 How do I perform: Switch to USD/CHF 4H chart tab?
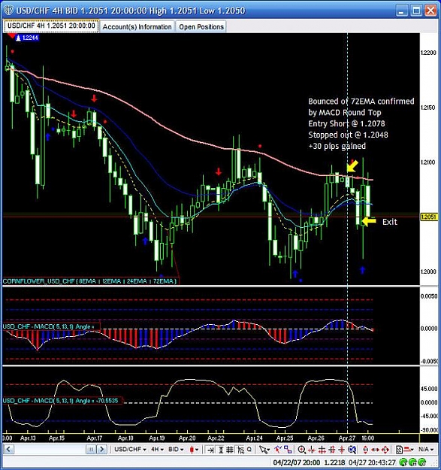coord(51,26)
